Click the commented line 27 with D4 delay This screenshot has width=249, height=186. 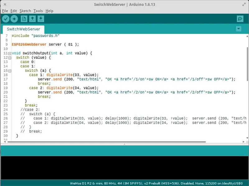pos(134,123)
